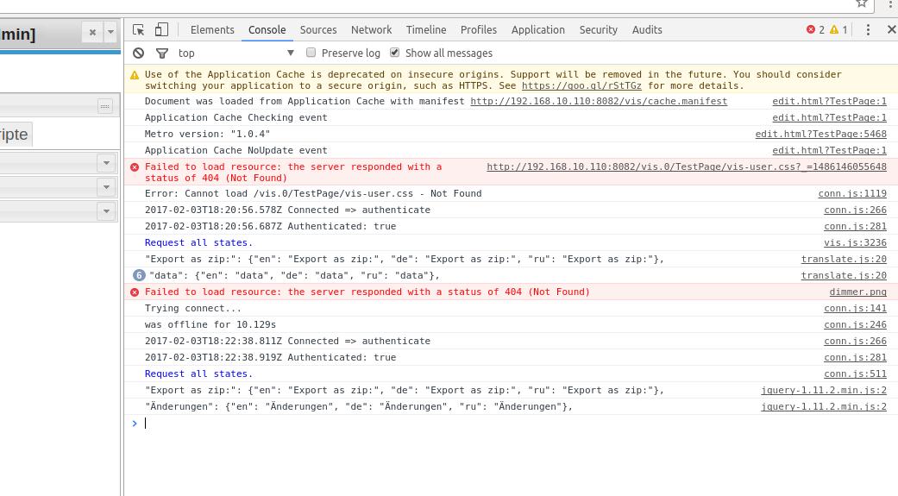Viewport: 898px width, 496px height.
Task: Enable the Preserve log checkbox
Action: [x=311, y=53]
